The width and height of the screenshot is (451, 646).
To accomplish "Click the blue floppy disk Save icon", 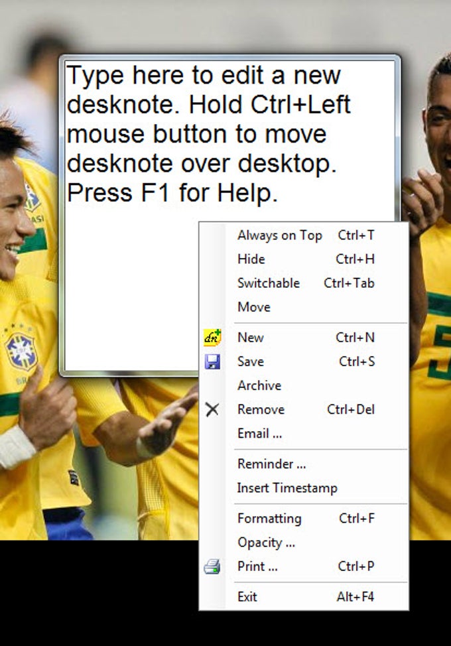I will [x=212, y=361].
